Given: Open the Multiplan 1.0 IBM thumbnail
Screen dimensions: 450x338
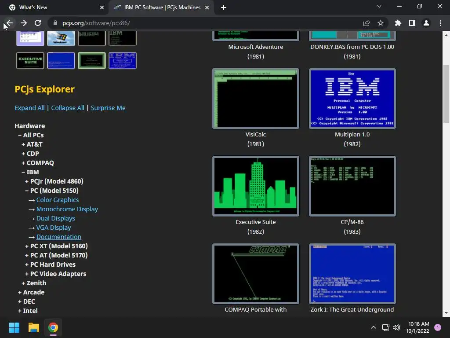Looking at the screenshot, I should [x=352, y=99].
